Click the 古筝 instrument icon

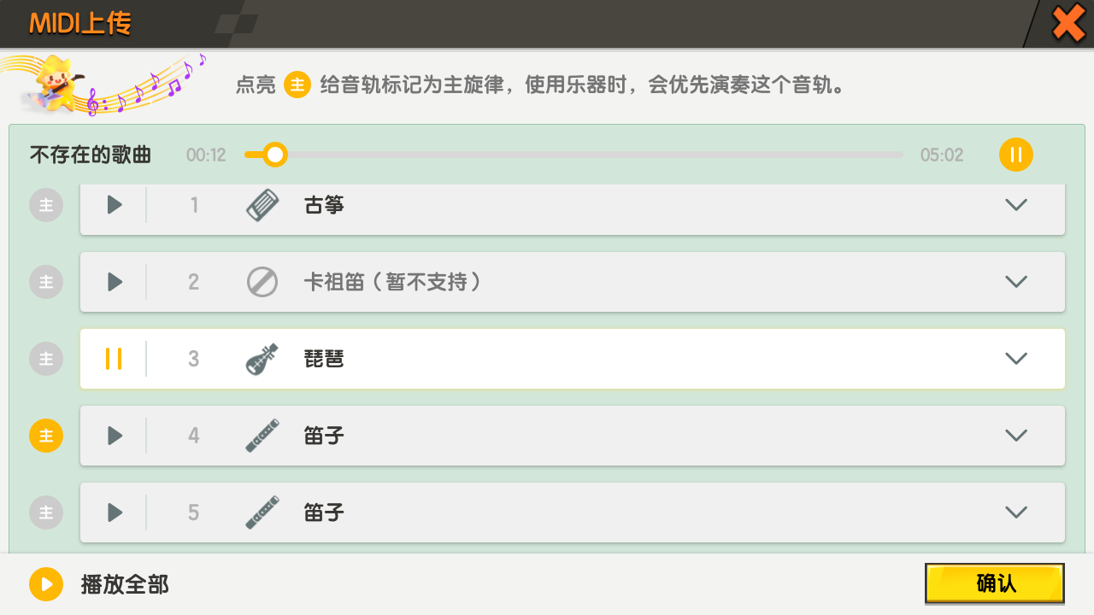[262, 205]
